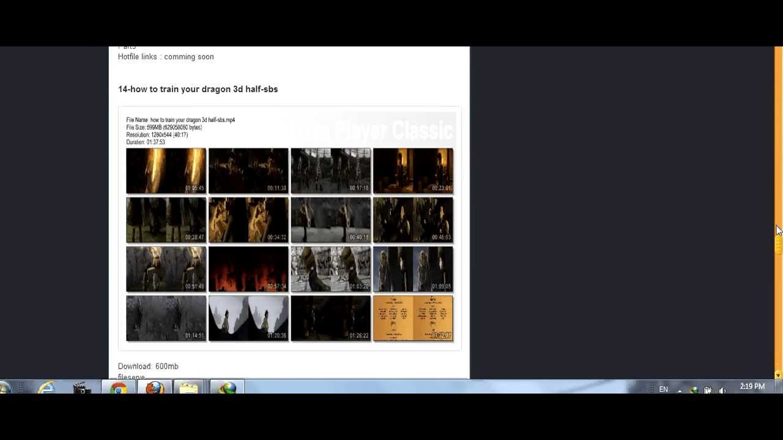
Task: Open thumbnail stamped 01:03:20
Action: [330, 269]
